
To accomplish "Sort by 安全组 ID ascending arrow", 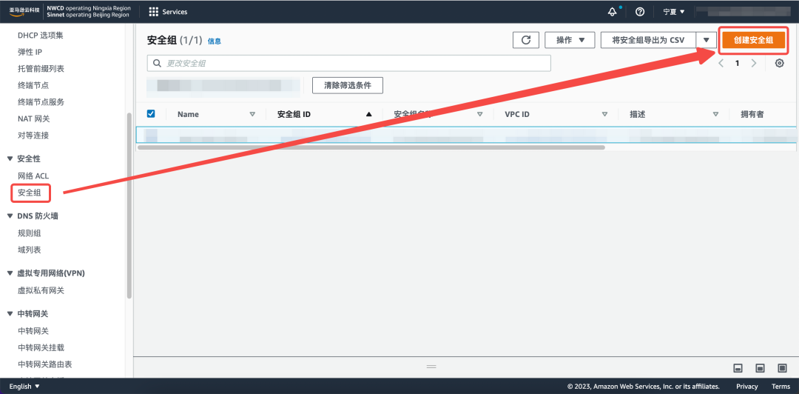I will click(x=369, y=114).
